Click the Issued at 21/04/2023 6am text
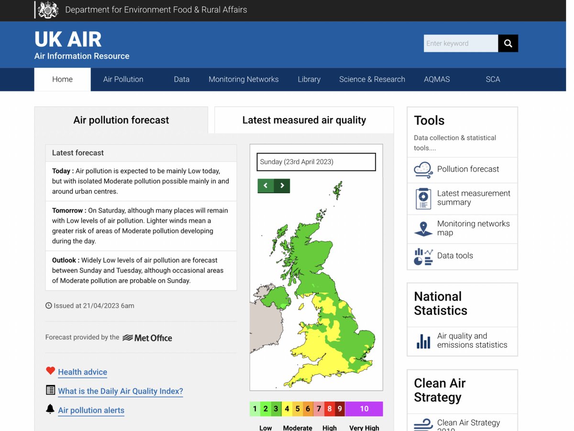 point(94,306)
